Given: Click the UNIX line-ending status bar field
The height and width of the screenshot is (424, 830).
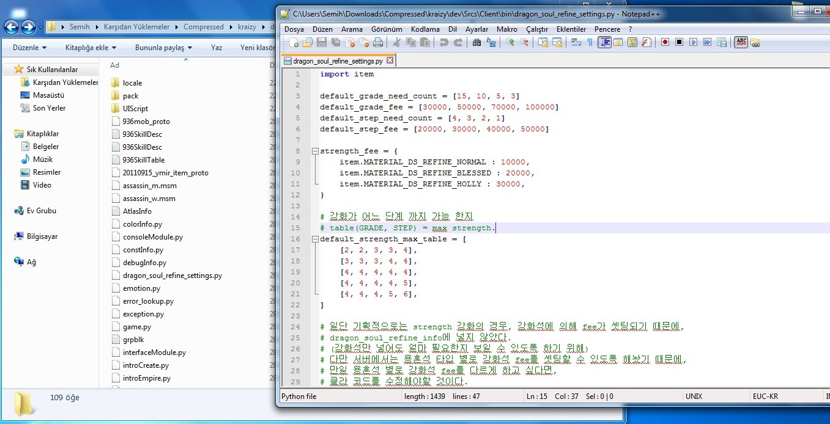Looking at the screenshot, I should (694, 397).
